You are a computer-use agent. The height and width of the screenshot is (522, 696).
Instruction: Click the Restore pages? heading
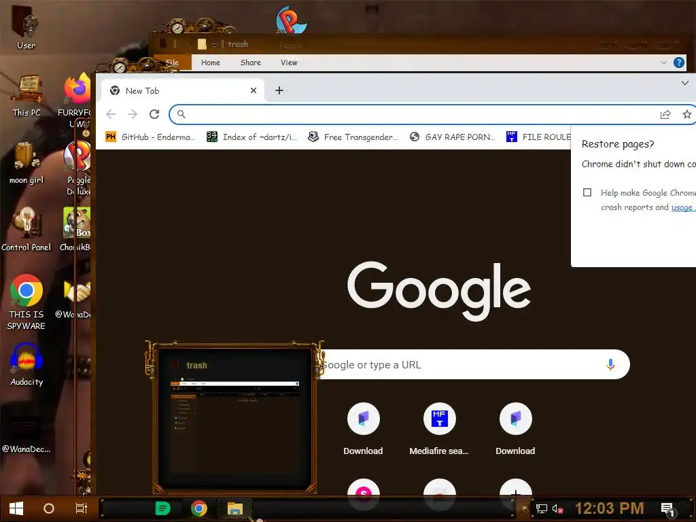618,144
